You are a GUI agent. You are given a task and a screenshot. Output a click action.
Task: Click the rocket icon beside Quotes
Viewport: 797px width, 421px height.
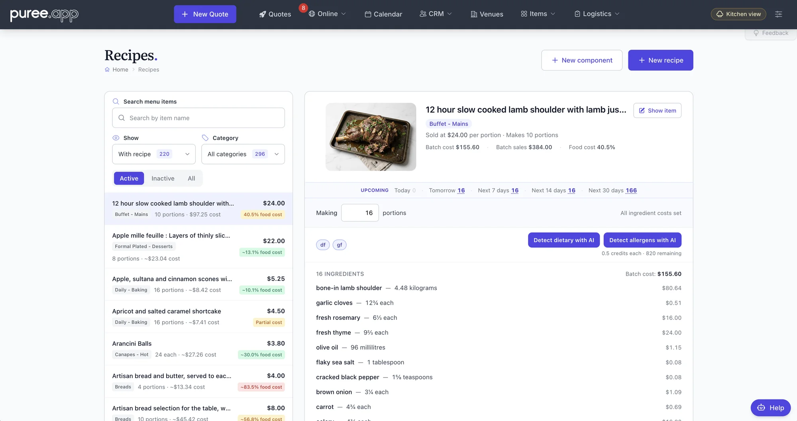263,14
